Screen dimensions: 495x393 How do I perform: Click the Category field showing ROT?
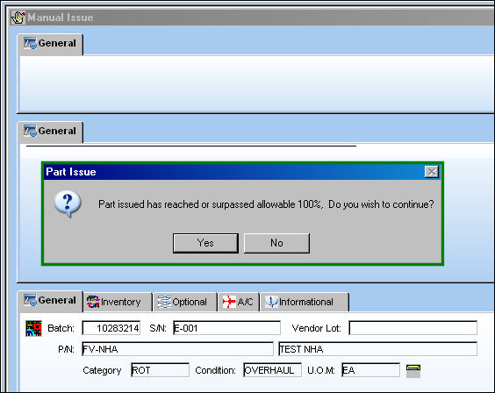click(160, 370)
